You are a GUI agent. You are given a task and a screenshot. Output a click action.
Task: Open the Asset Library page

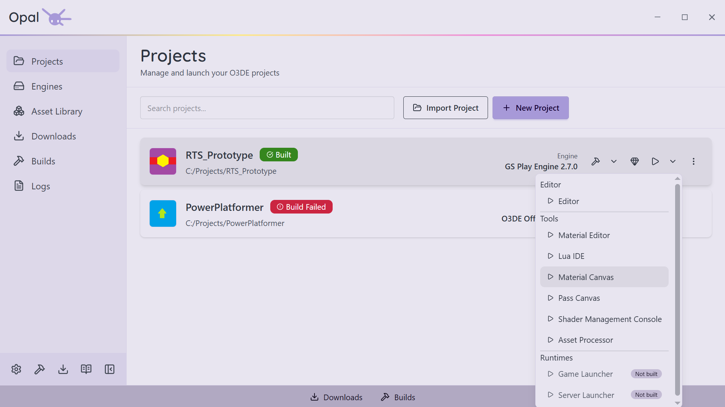[x=63, y=111]
